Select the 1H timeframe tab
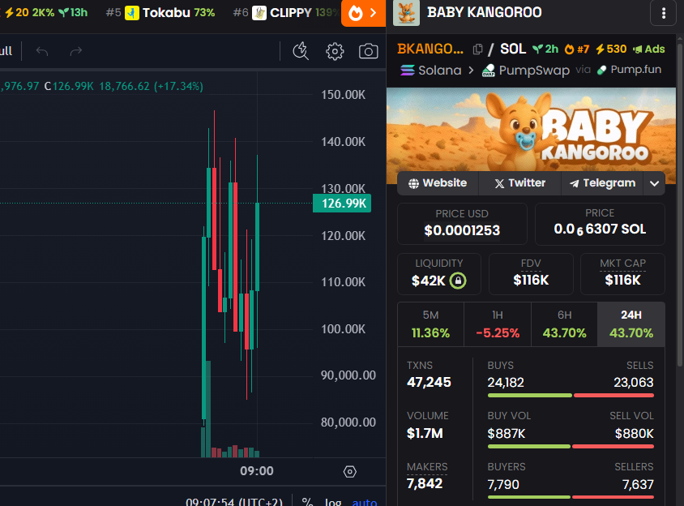 [498, 324]
